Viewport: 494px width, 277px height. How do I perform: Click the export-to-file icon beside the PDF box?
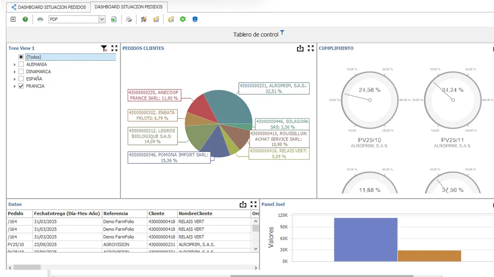114,19
